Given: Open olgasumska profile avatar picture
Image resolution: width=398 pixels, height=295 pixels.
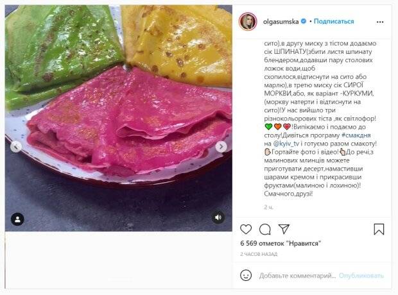Looking at the screenshot, I should (248, 22).
